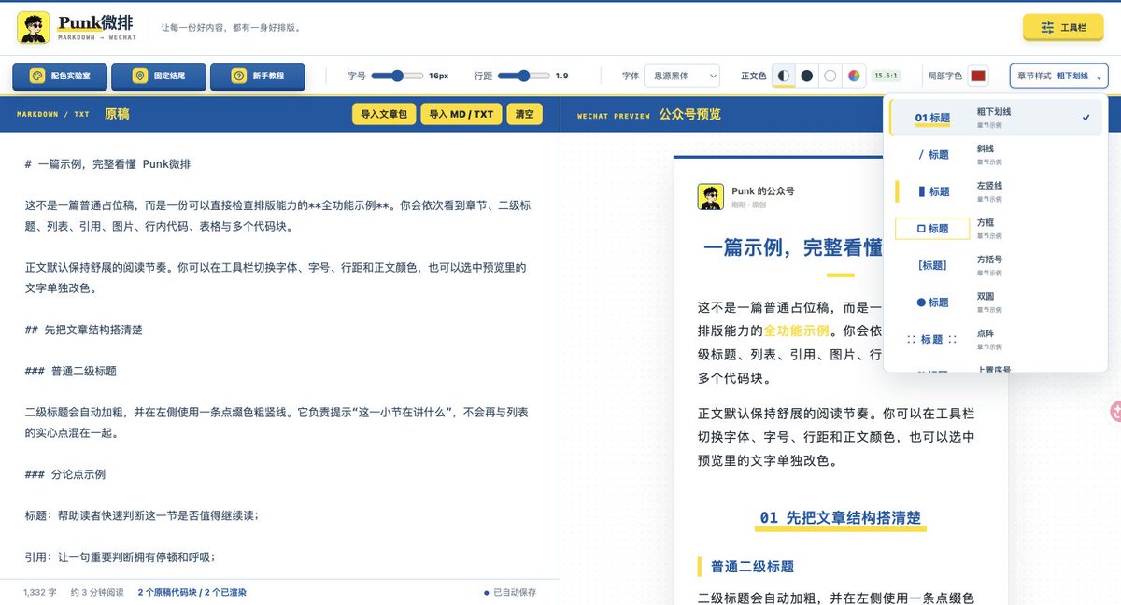This screenshot has height=605, width=1121.
Task: Click the 导入文章包 button
Action: [x=383, y=114]
